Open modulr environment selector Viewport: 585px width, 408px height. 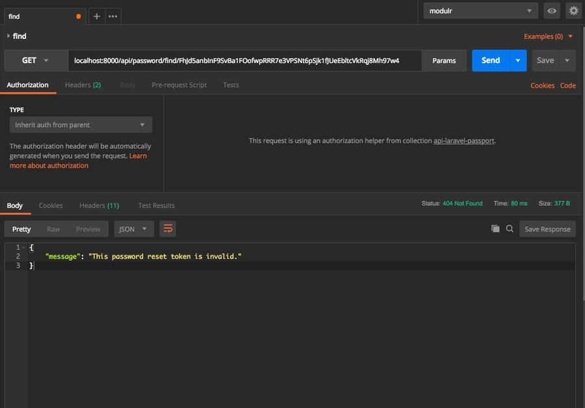[480, 10]
